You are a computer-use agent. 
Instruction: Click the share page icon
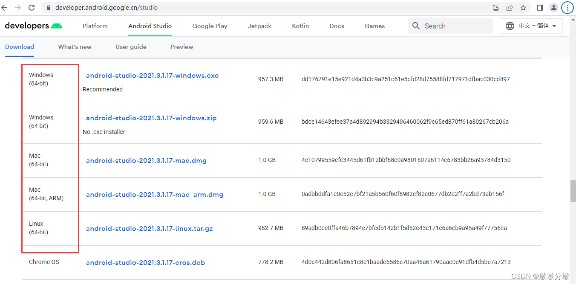click(x=510, y=8)
